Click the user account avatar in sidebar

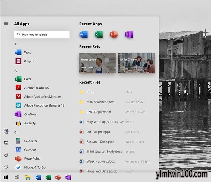point(6,131)
